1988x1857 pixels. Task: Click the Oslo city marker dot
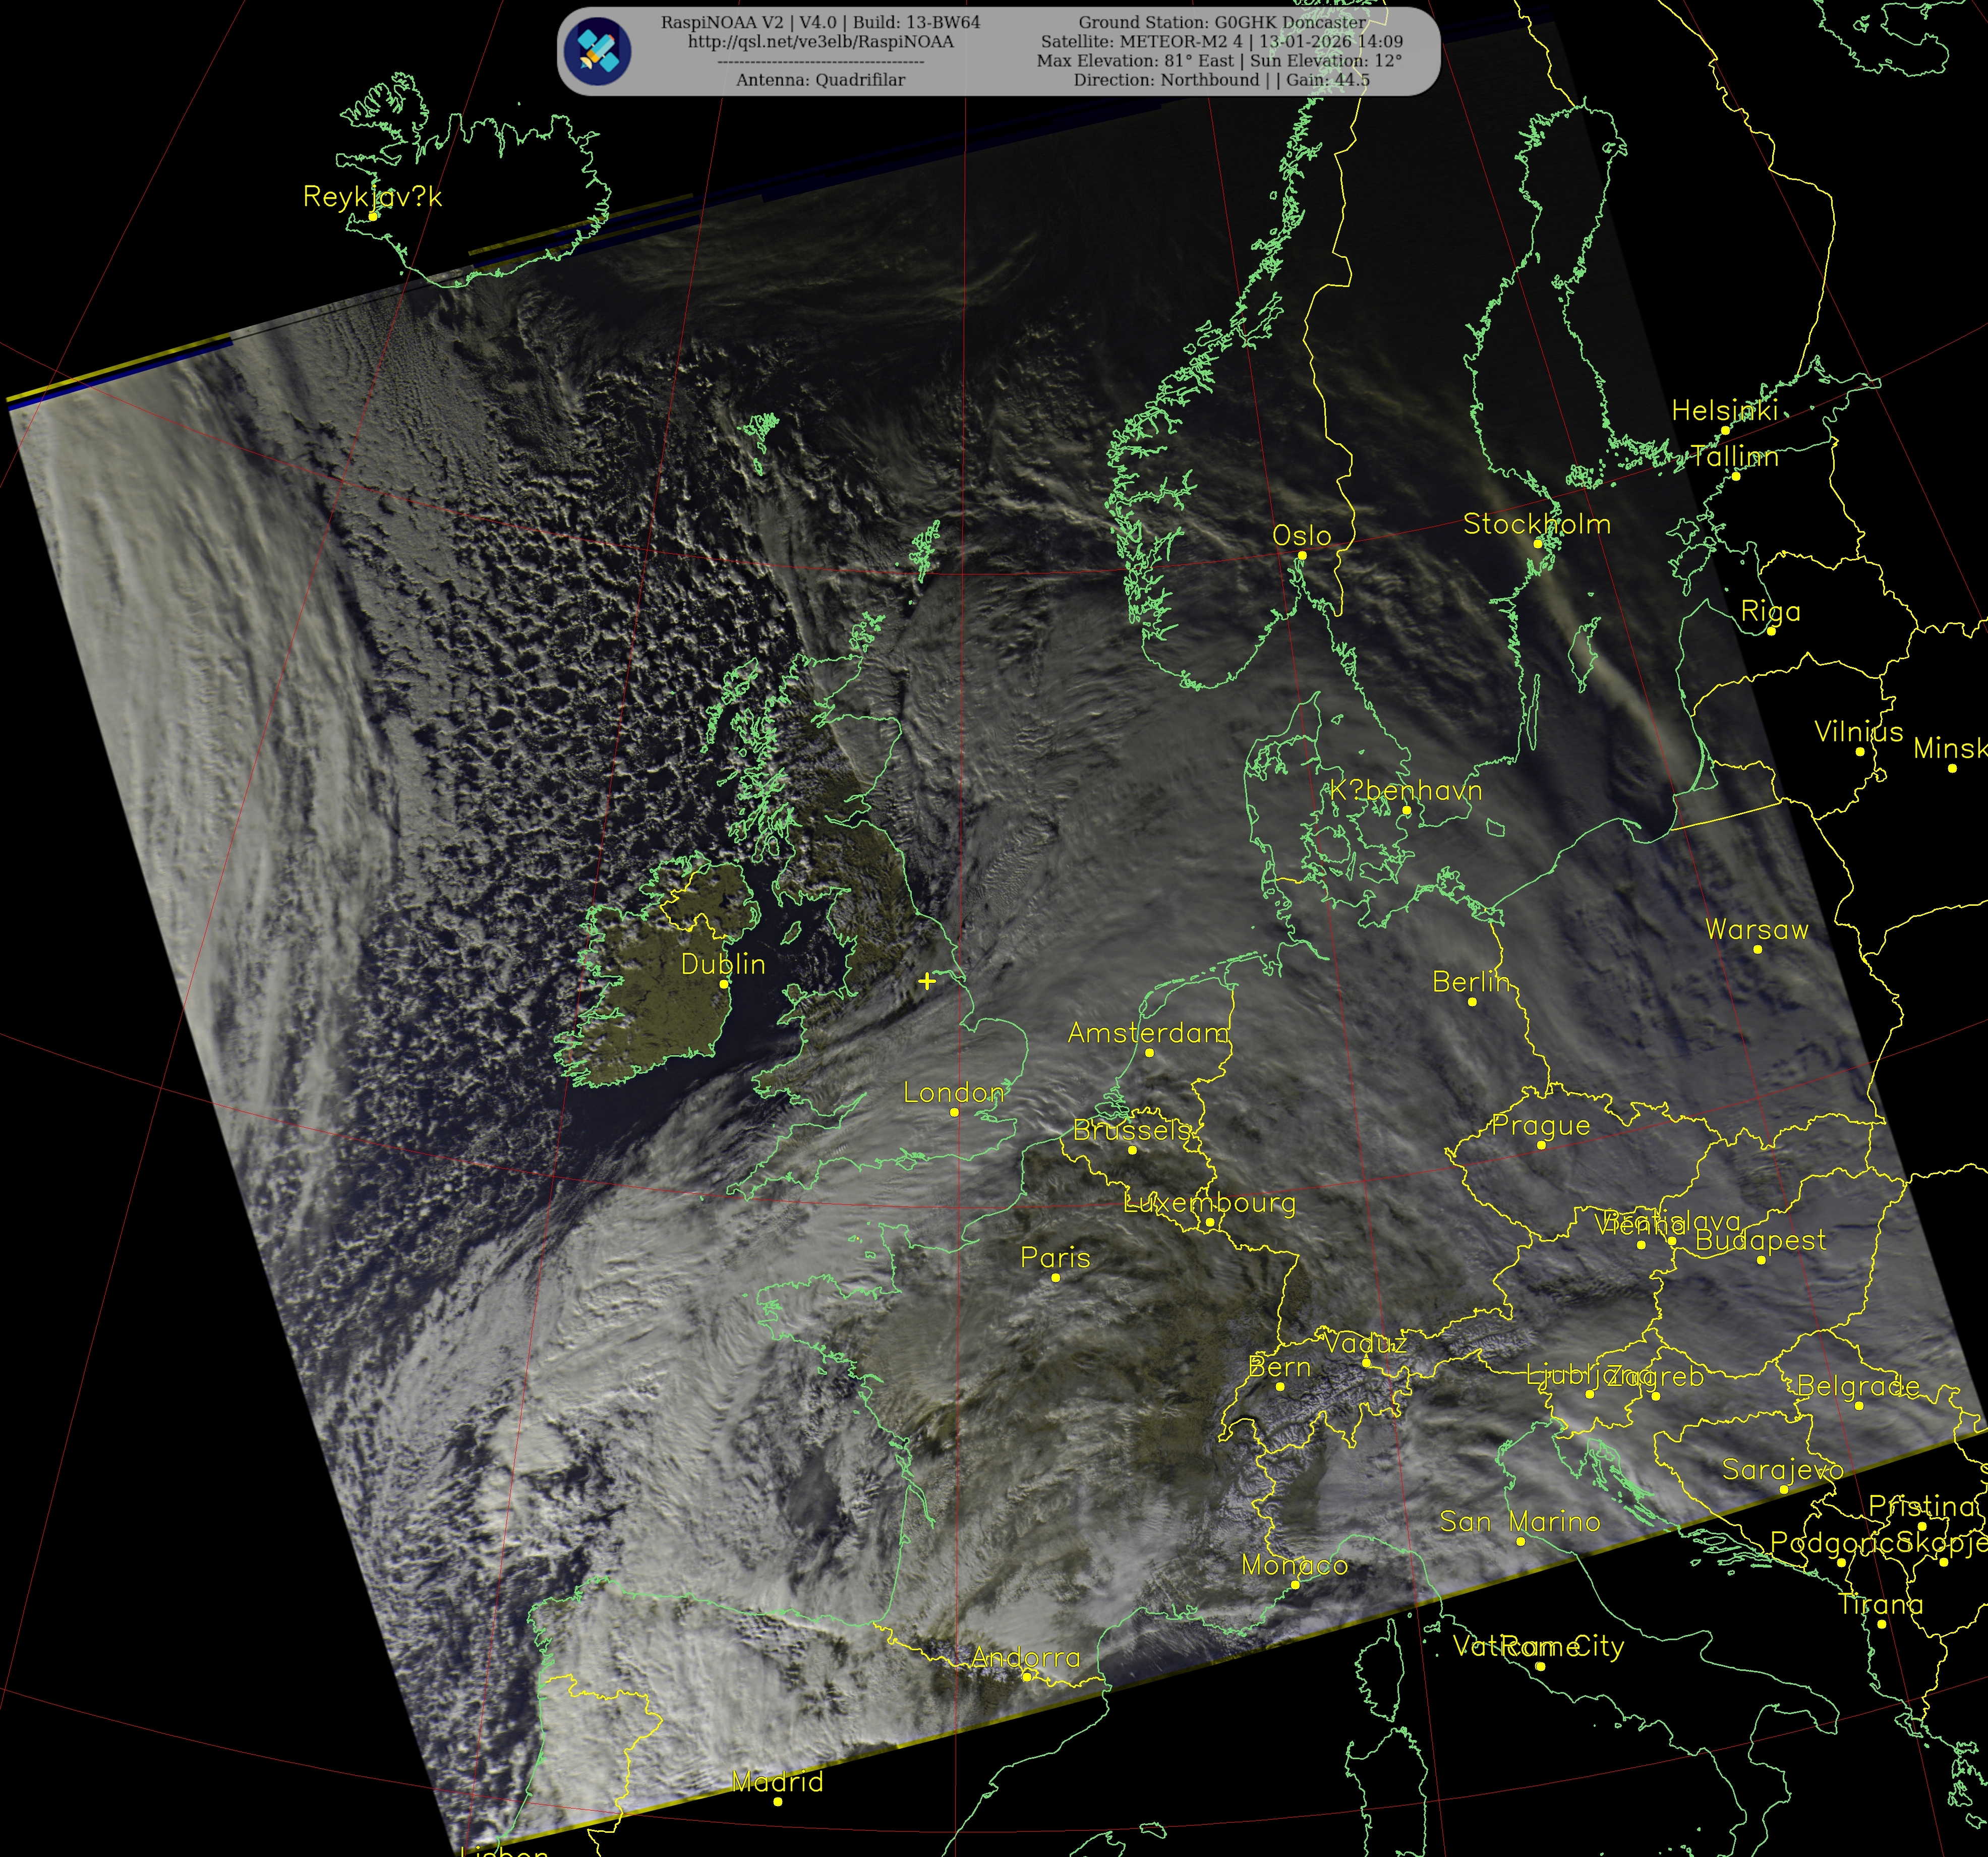(x=1302, y=555)
